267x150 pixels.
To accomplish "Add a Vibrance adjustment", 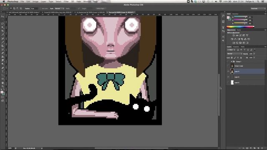I will (x=247, y=35).
